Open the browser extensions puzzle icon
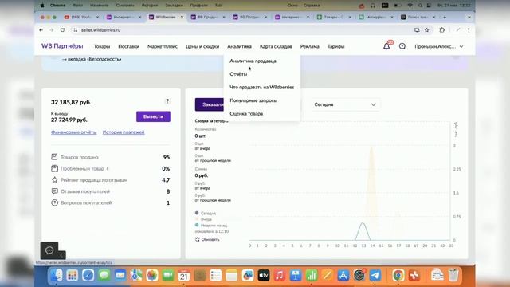Viewport: 510px width, 287px height. coord(441,30)
